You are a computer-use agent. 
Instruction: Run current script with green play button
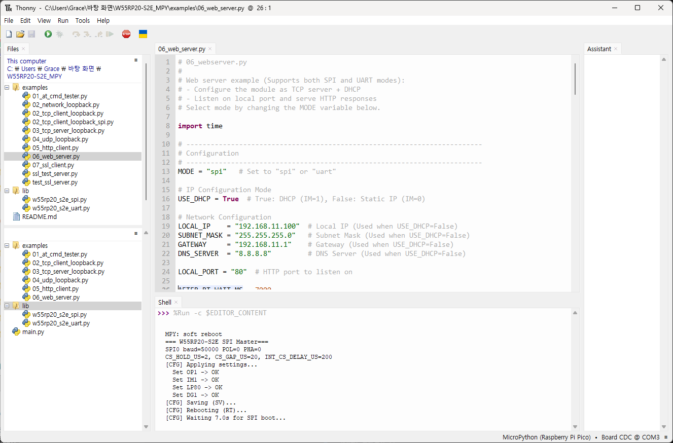(48, 34)
